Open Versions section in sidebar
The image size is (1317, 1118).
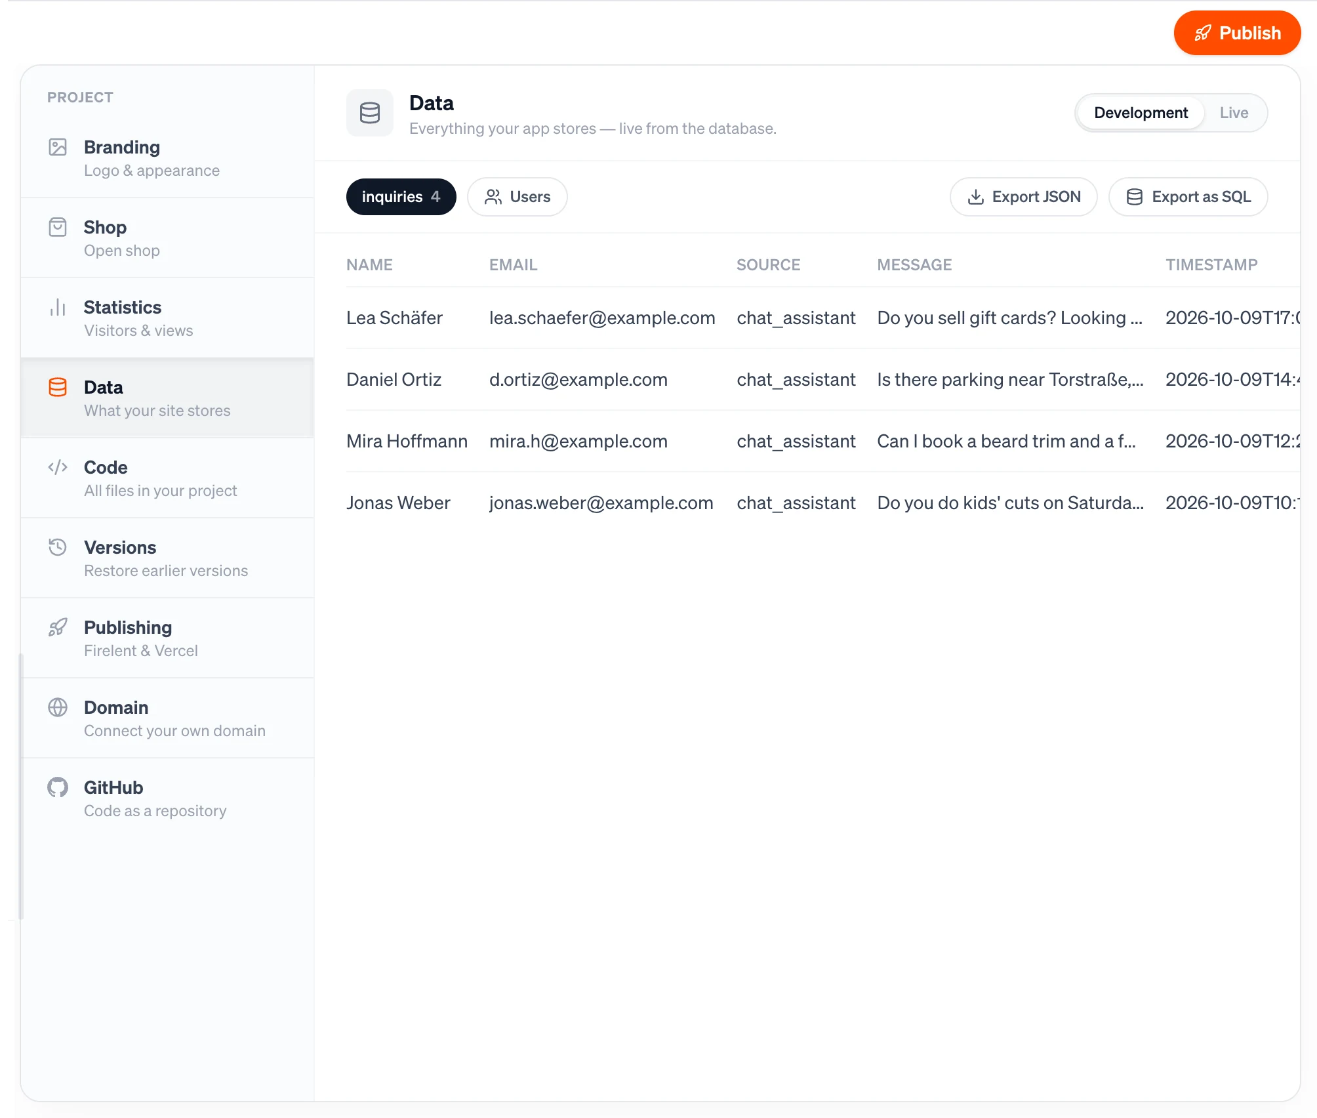[167, 558]
